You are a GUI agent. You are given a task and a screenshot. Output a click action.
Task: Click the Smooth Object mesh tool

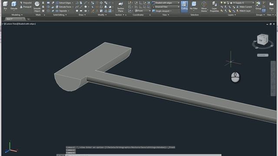37,7
